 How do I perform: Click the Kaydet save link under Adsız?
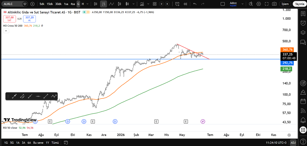click(x=233, y=6)
